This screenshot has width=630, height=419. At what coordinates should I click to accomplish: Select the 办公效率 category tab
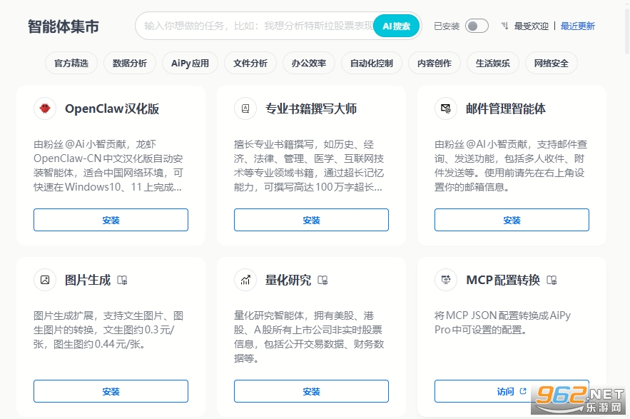point(308,63)
